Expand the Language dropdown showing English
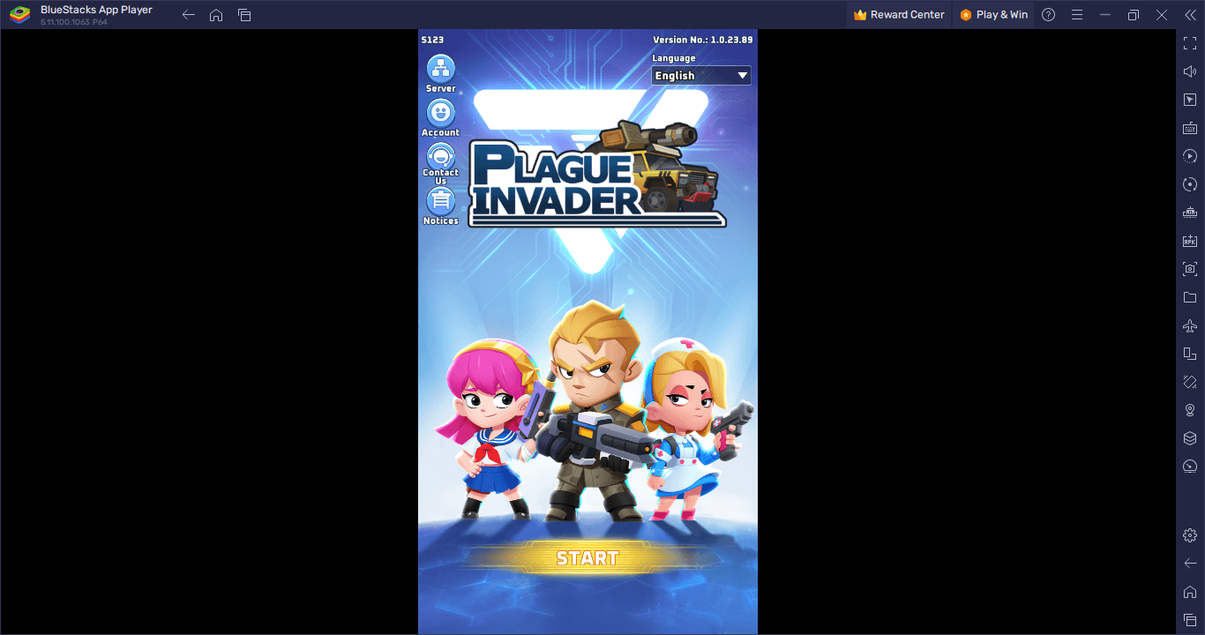This screenshot has width=1205, height=635. (701, 76)
